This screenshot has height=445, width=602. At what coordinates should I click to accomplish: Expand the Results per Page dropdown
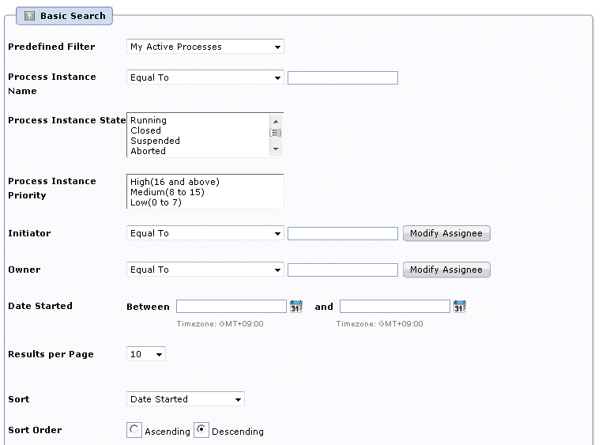click(146, 354)
